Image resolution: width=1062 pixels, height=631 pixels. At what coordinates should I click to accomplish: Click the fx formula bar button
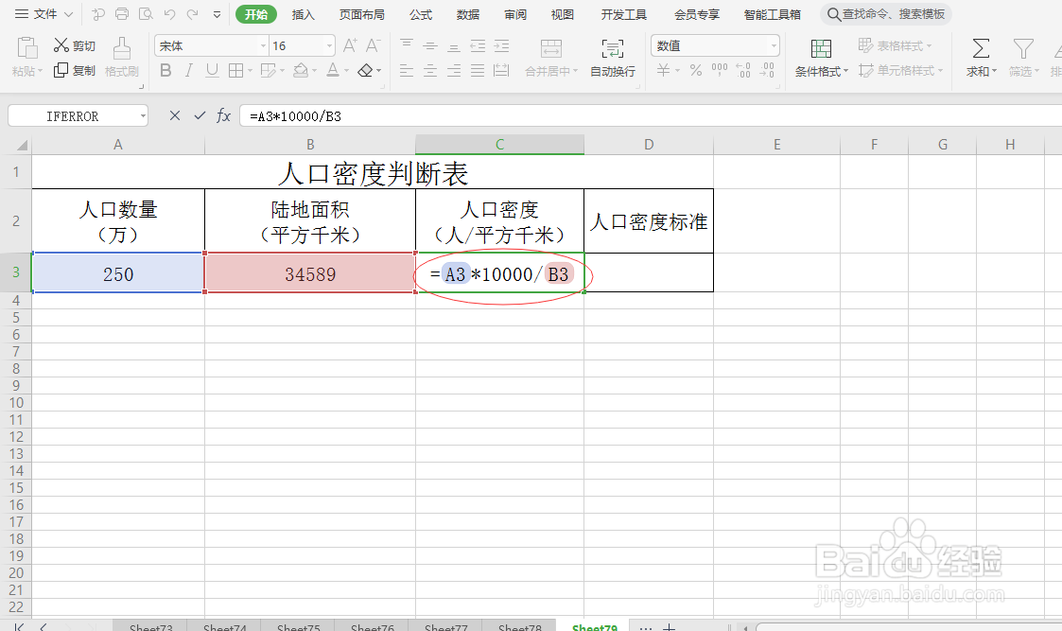tap(223, 114)
